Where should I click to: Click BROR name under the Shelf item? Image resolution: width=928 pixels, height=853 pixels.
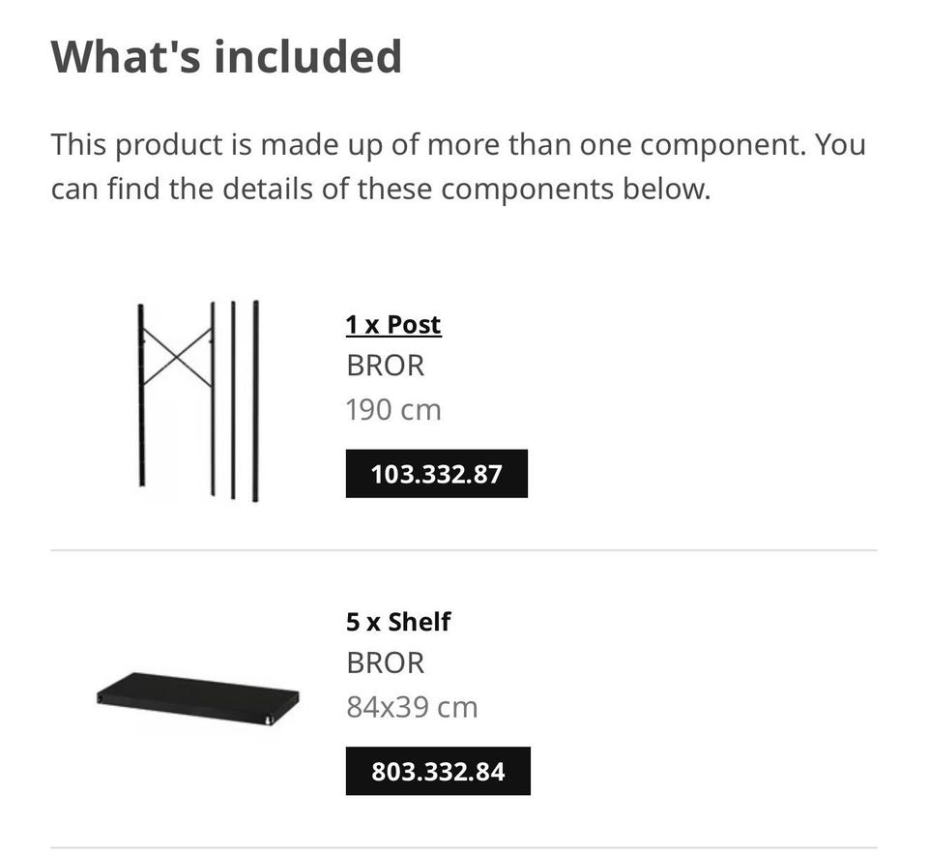[385, 662]
